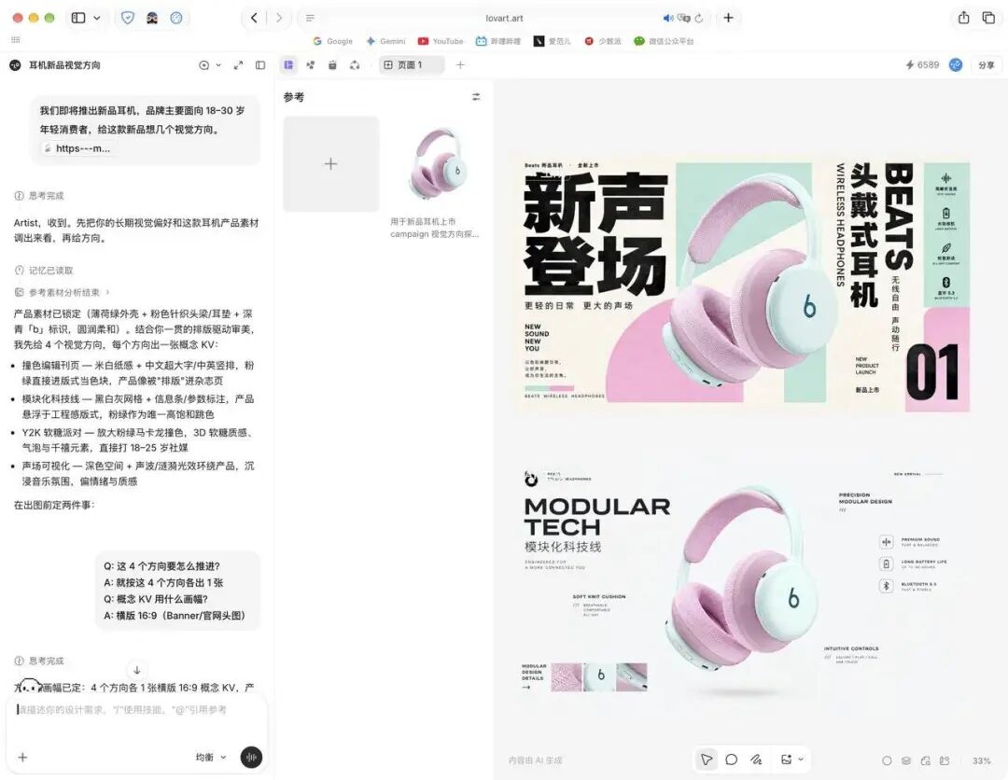Click the Safari sidebar toggle icon
The width and height of the screenshot is (1008, 780).
[x=78, y=18]
